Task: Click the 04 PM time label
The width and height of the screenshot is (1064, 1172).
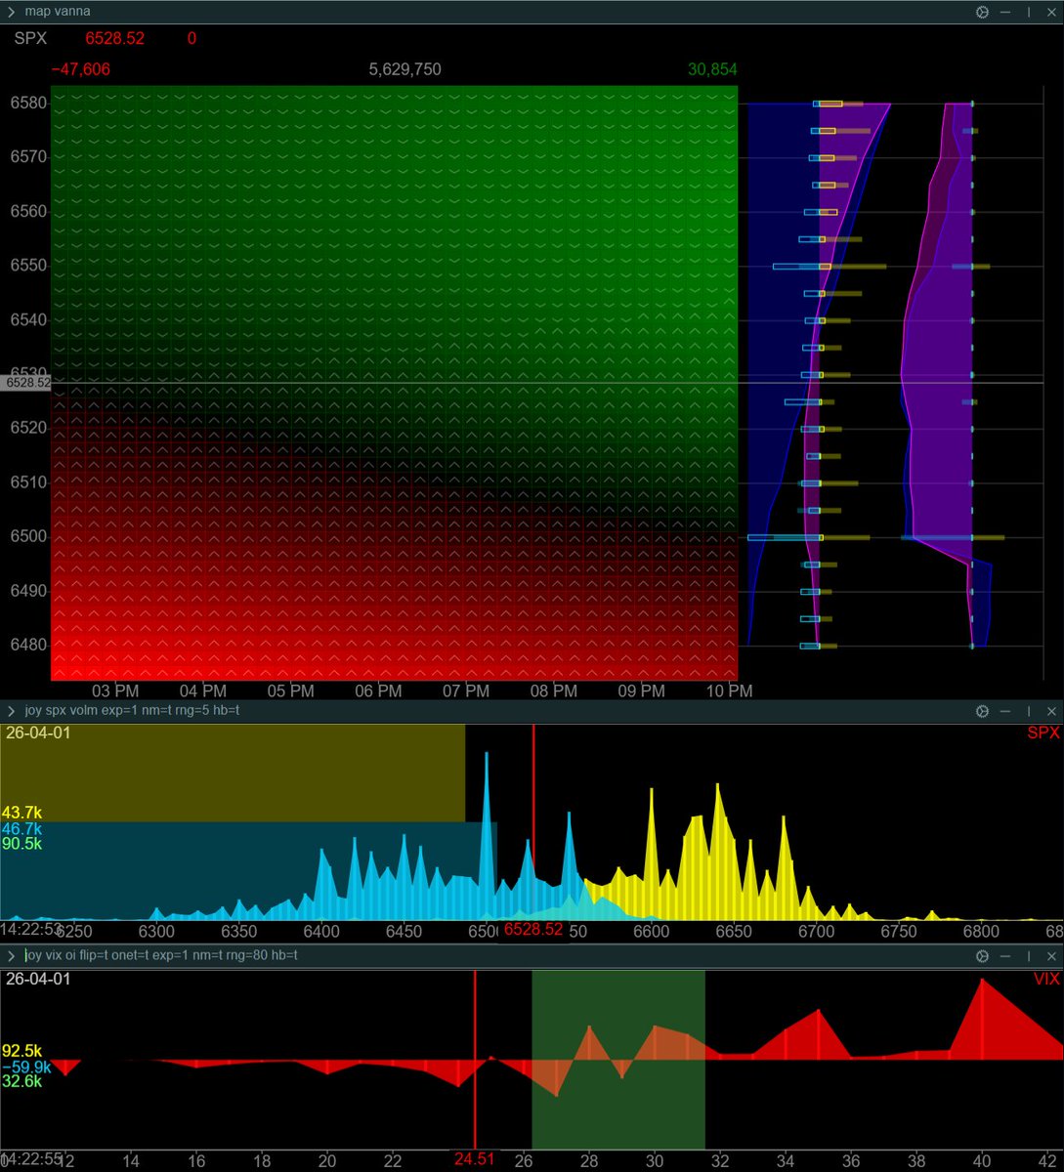Action: tap(202, 691)
